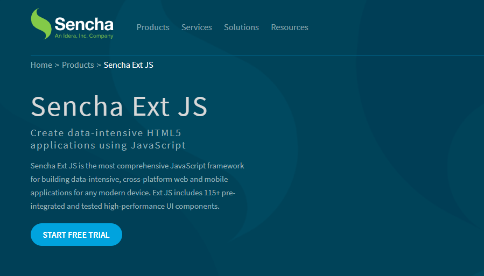The width and height of the screenshot is (484, 276).
Task: Click the Sencha wordmark text in header
Action: coord(84,24)
